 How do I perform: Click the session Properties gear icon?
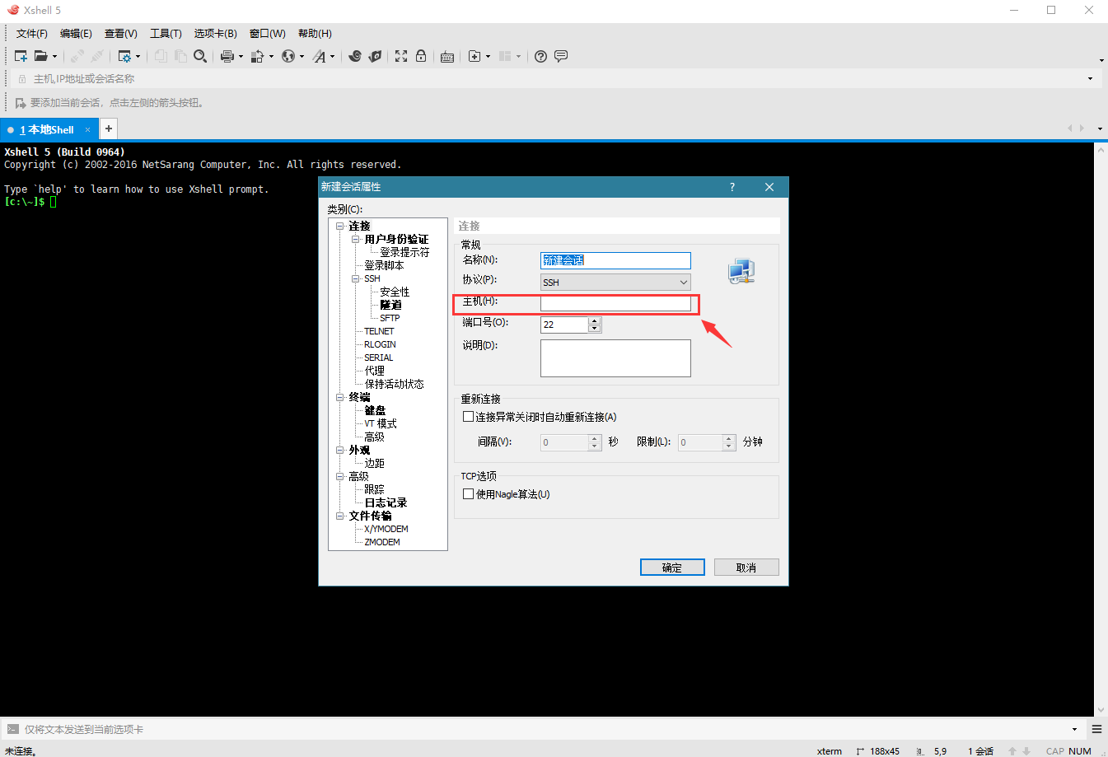(x=124, y=56)
